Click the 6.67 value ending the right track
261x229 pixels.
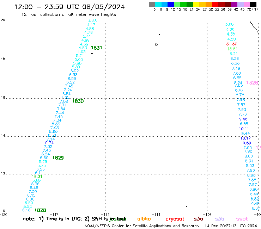point(256,208)
